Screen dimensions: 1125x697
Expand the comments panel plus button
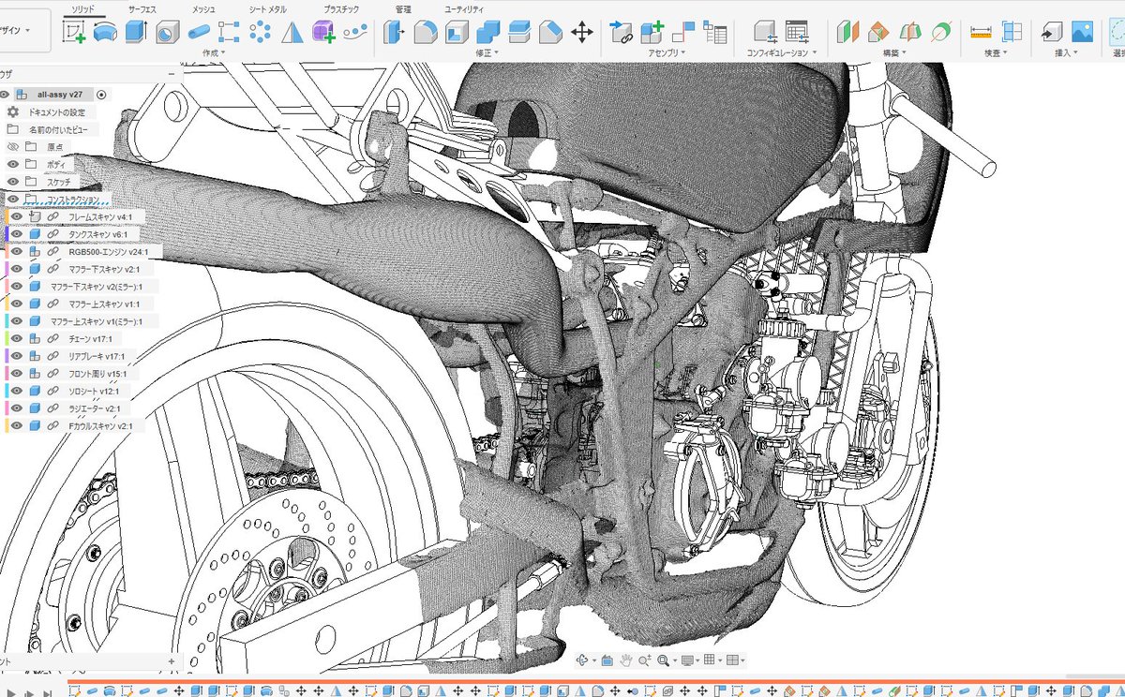pos(171,661)
